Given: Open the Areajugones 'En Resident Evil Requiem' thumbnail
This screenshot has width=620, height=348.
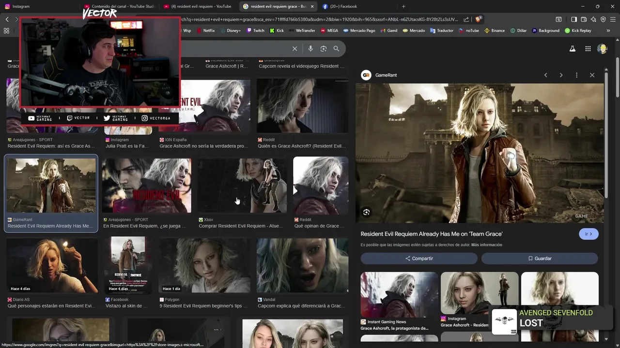Looking at the screenshot, I should point(146,186).
